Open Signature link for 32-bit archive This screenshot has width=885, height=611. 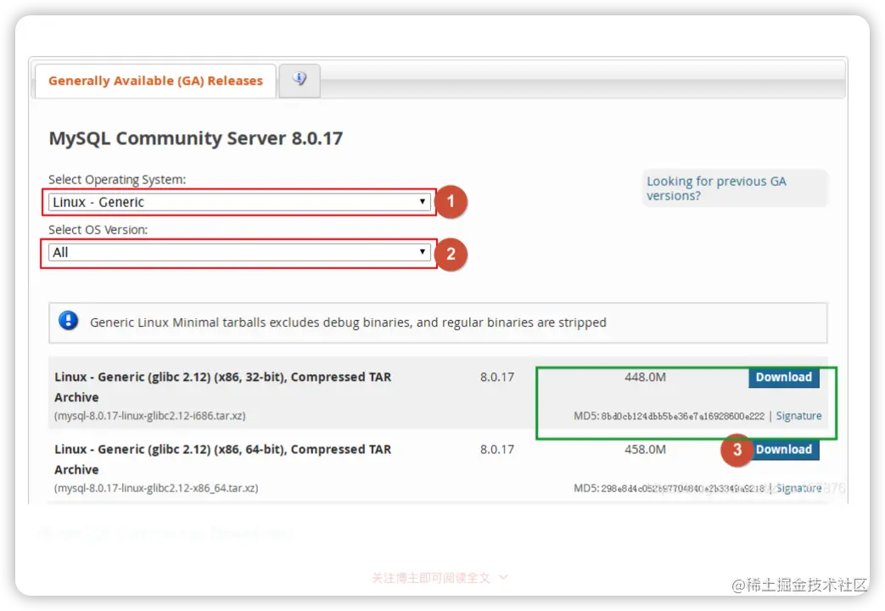[x=798, y=416]
